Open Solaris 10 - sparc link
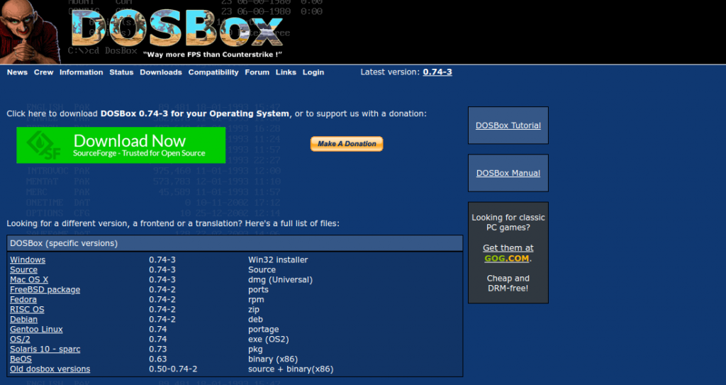 point(45,350)
